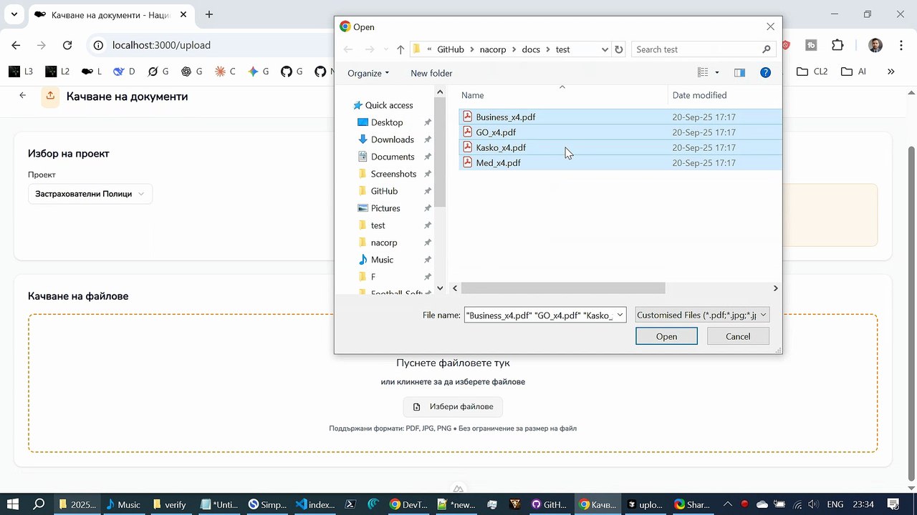This screenshot has width=917, height=515.
Task: Click the back arrow beside Качване на документи
Action: (23, 96)
